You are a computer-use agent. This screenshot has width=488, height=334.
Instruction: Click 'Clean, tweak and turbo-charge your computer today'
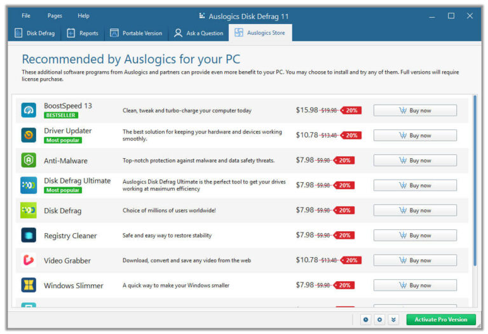click(187, 110)
